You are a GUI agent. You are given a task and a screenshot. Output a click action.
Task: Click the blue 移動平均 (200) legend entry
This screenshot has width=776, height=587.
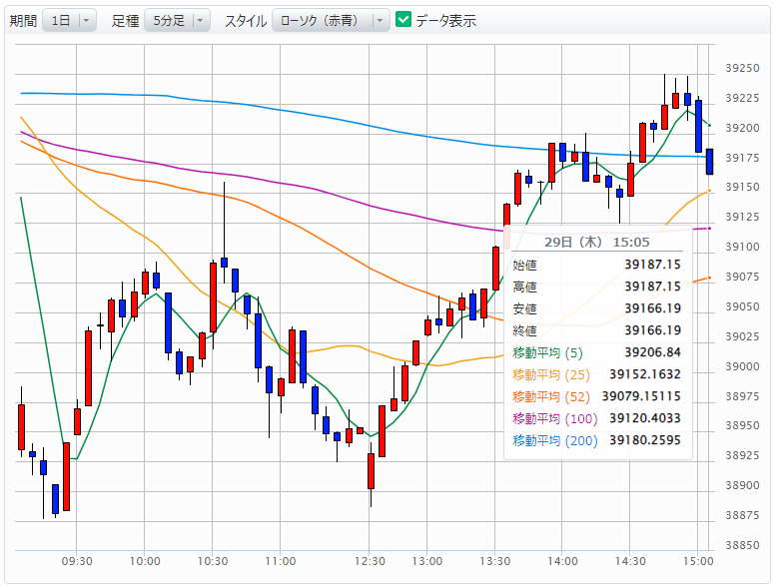[x=554, y=440]
